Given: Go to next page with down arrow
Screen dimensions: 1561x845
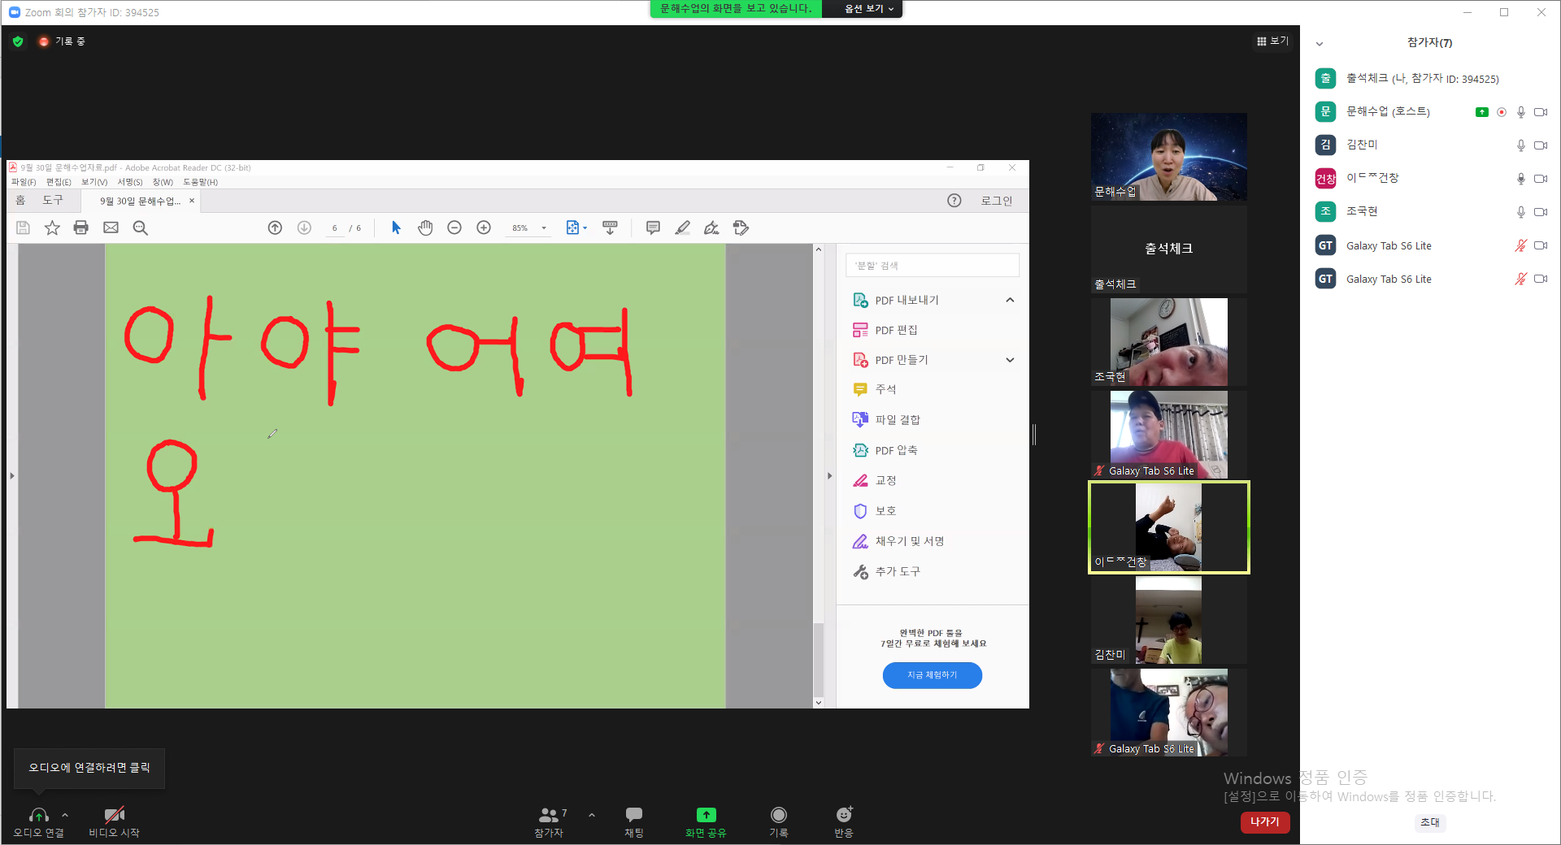Looking at the screenshot, I should coord(304,228).
